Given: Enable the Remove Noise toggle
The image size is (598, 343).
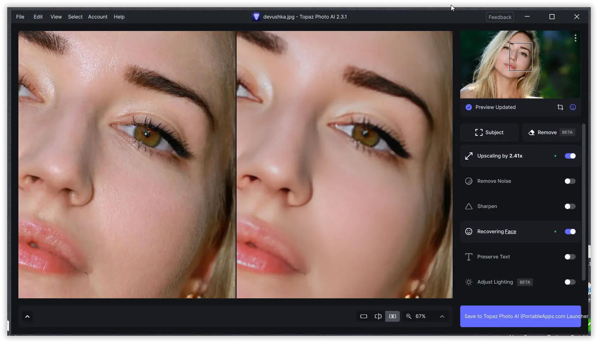Looking at the screenshot, I should [570, 181].
